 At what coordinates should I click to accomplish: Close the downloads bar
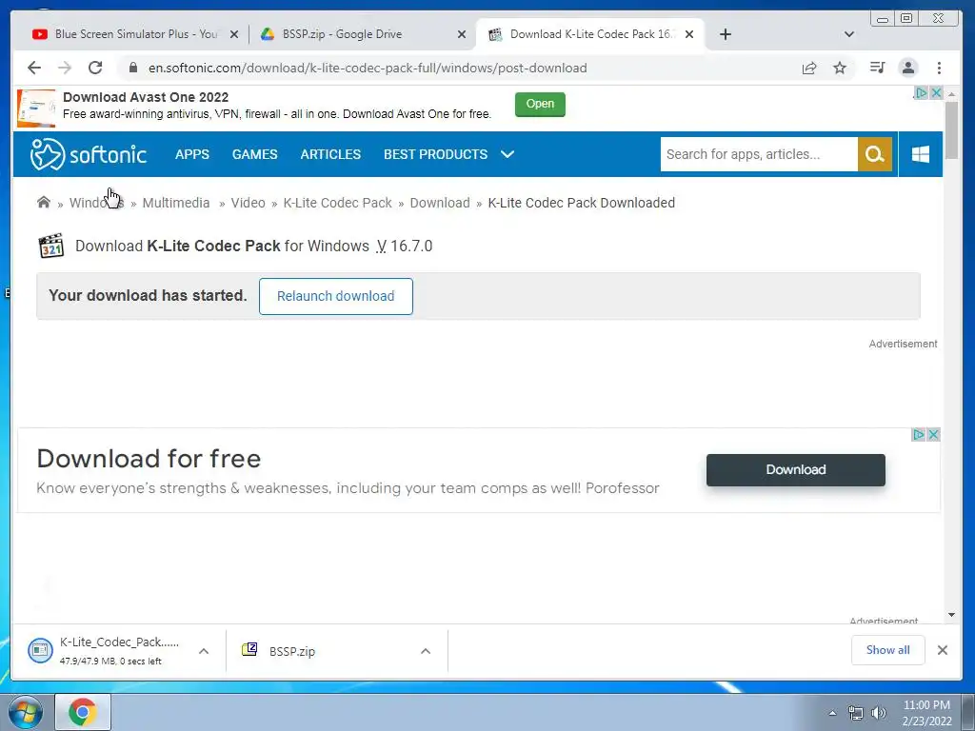pyautogui.click(x=942, y=650)
